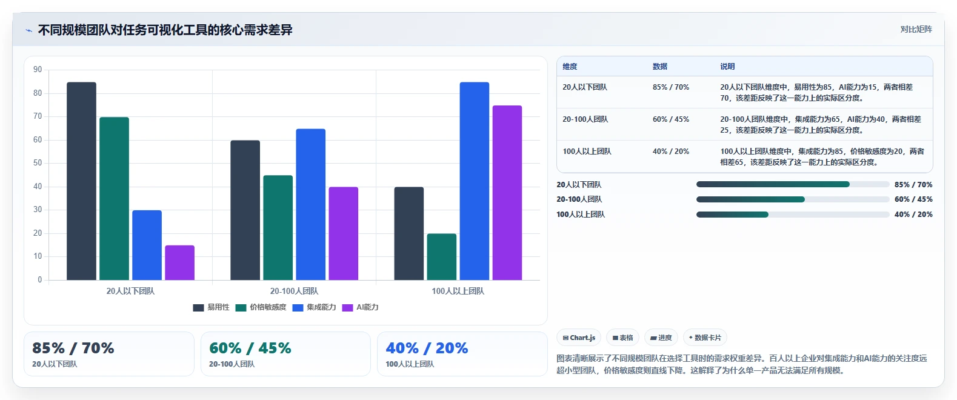Click the AI能力 bar for 20人以下团队
The image size is (957, 400).
coord(179,262)
